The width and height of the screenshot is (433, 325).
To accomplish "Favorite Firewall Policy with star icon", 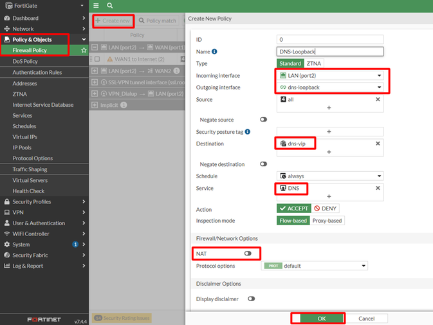I will [x=84, y=50].
